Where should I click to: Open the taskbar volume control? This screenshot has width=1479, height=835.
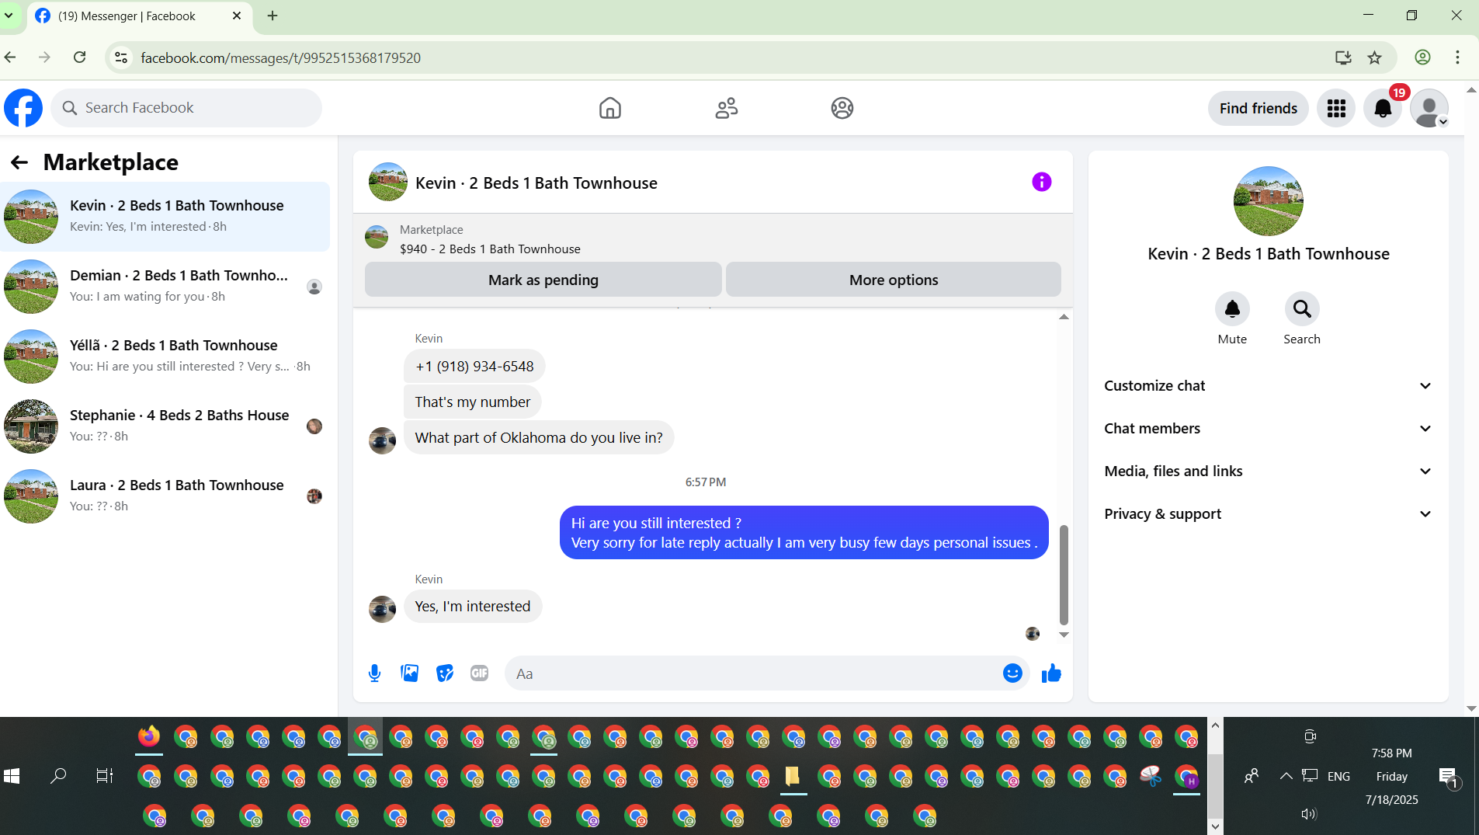[x=1309, y=814]
